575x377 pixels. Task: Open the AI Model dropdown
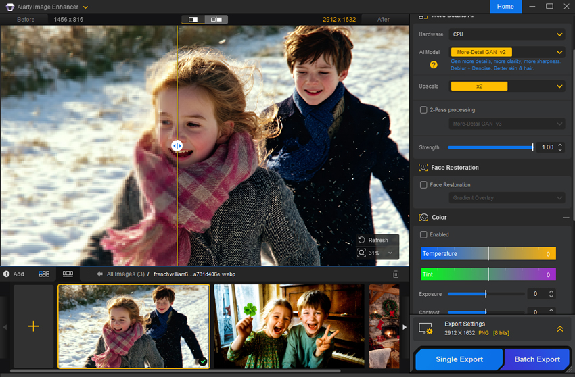pyautogui.click(x=507, y=52)
